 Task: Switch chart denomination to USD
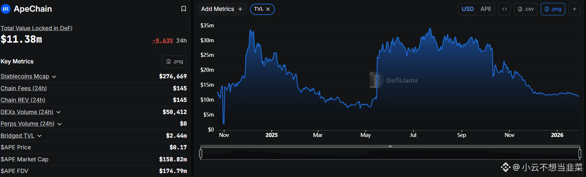coord(468,9)
